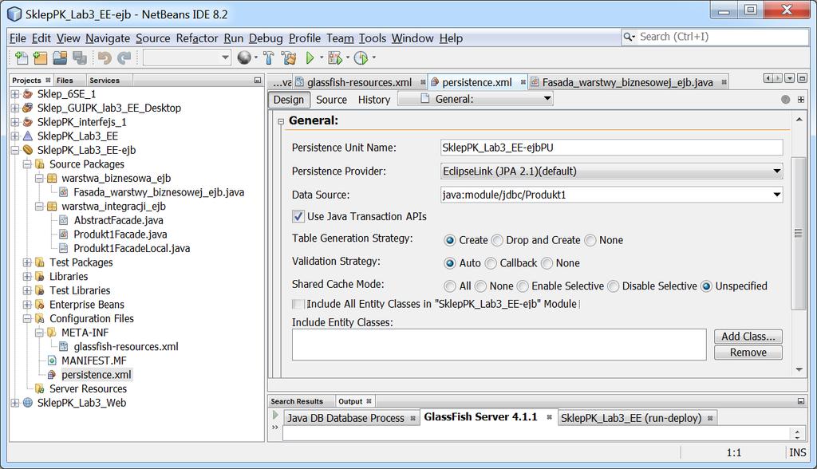
Task: Collapse the Configuration Files node
Action: coord(27,319)
